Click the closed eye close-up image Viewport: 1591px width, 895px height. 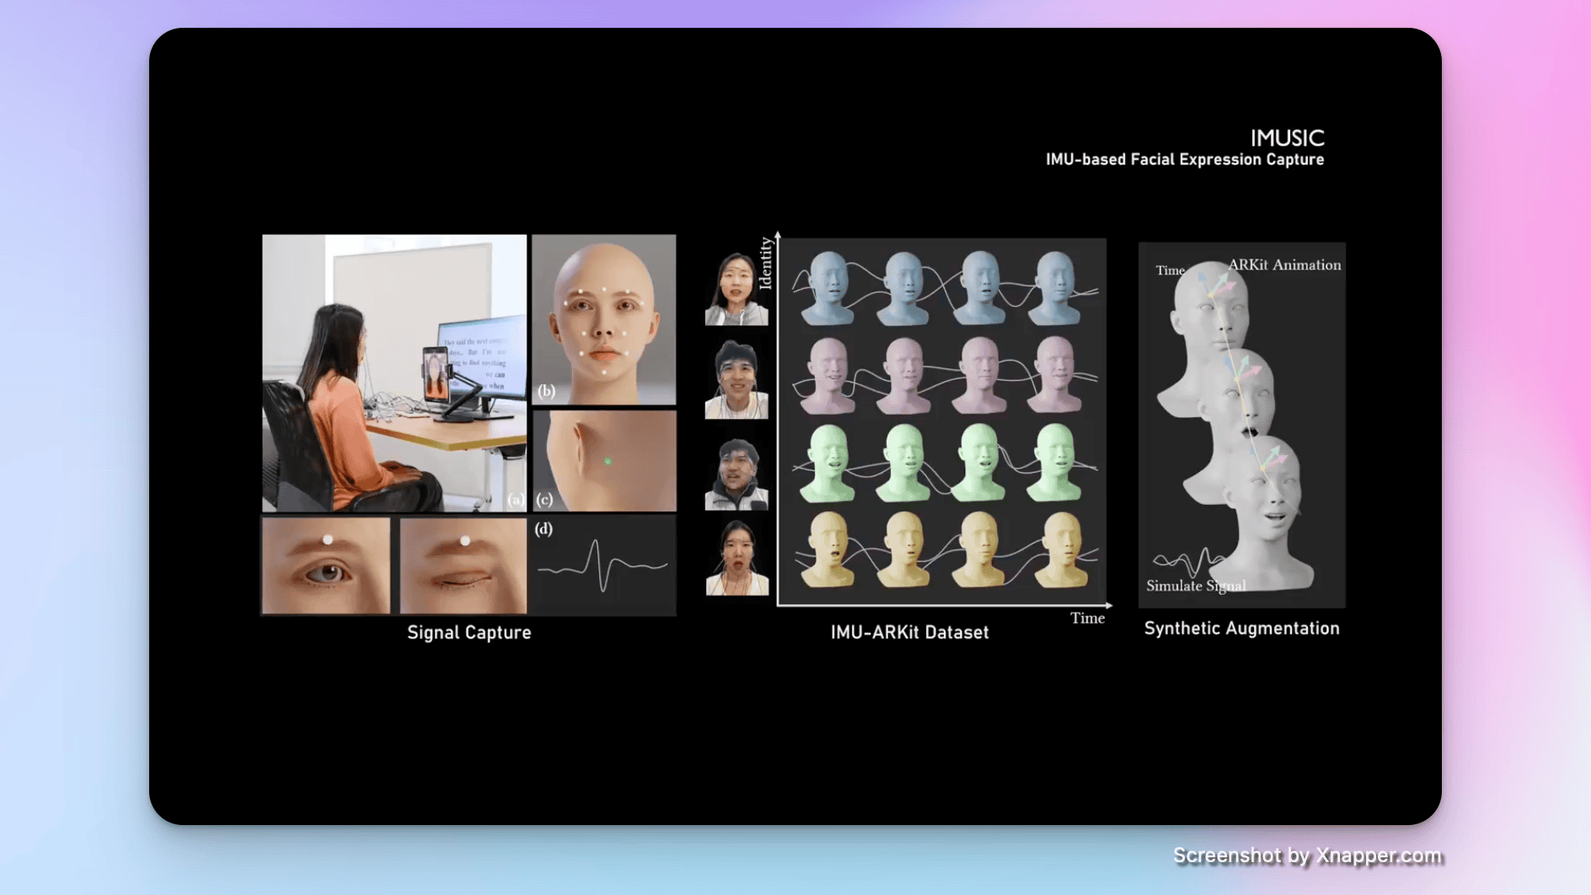[x=463, y=565]
